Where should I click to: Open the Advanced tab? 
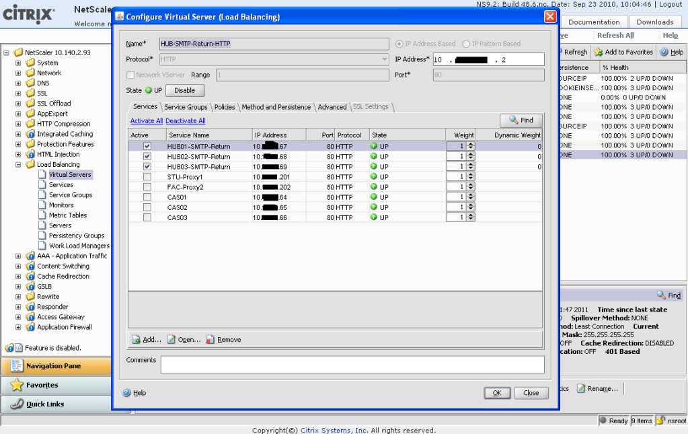click(x=332, y=107)
